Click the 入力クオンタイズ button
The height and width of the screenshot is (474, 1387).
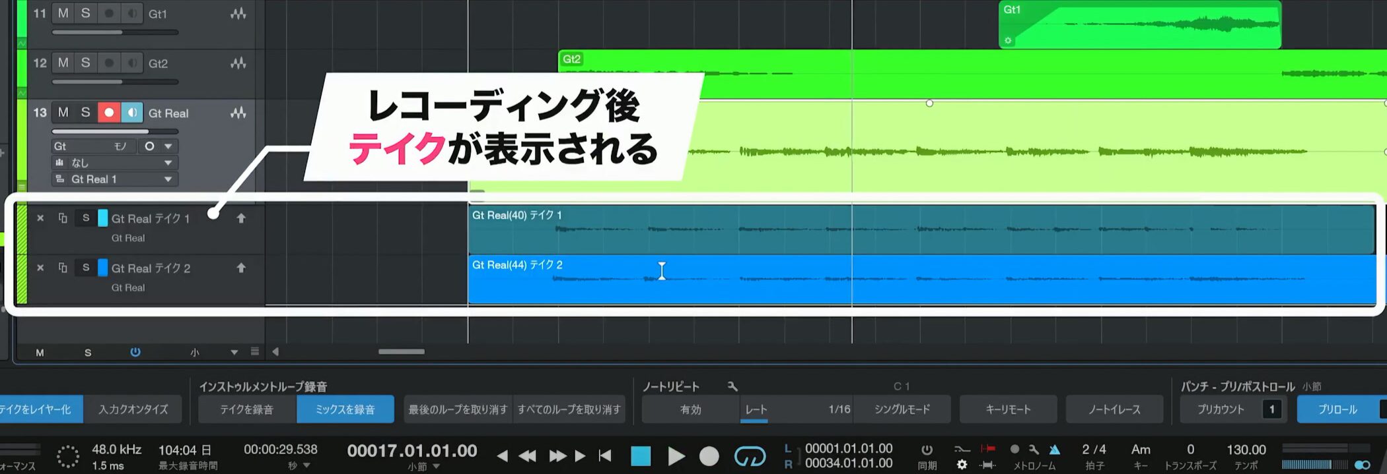(133, 409)
